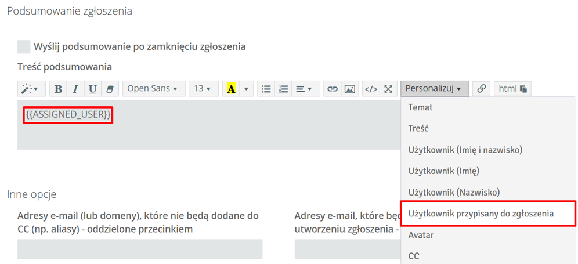The width and height of the screenshot is (578, 264).
Task: Toggle italic formatting
Action: click(75, 89)
